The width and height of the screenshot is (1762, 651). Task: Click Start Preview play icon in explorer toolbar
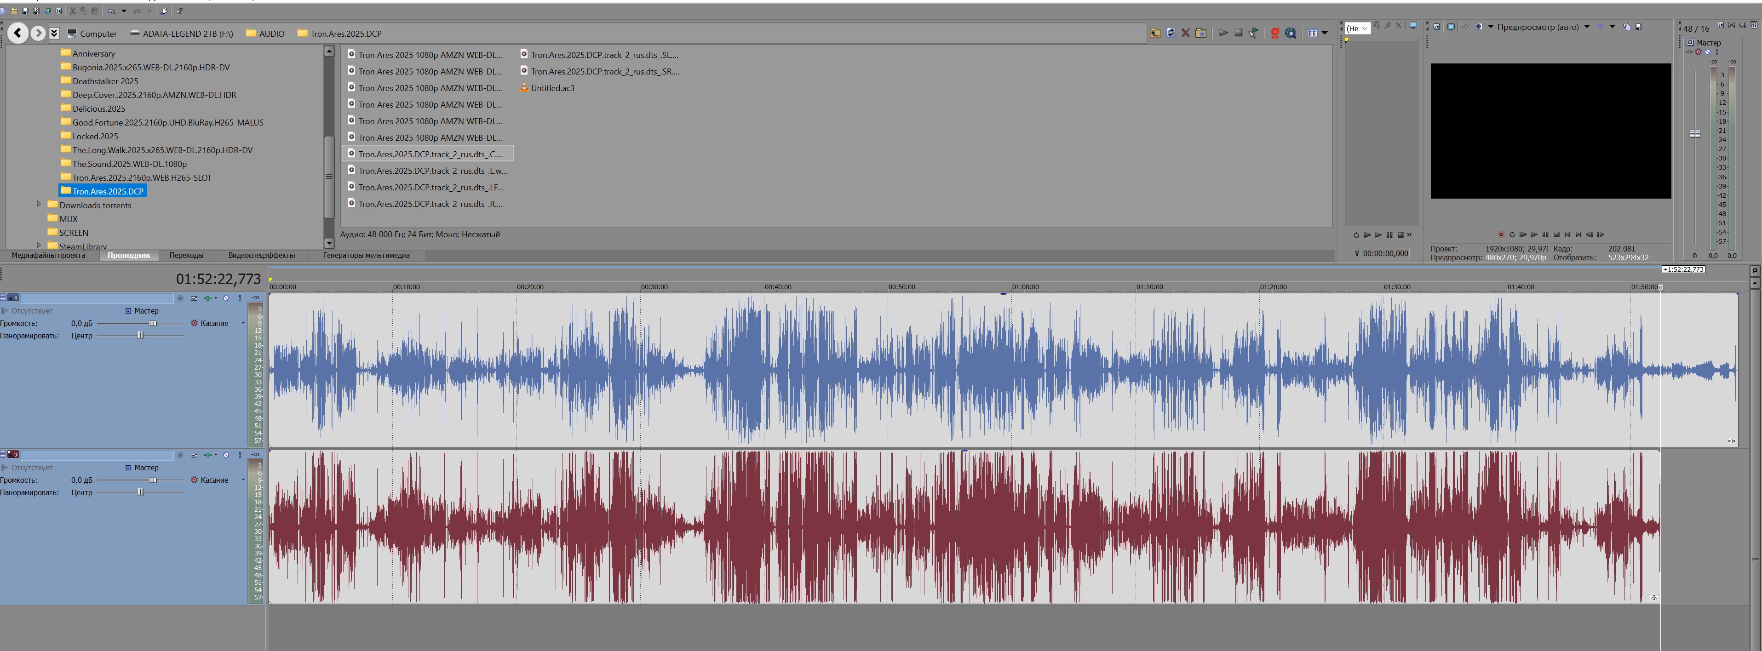pyautogui.click(x=1223, y=33)
